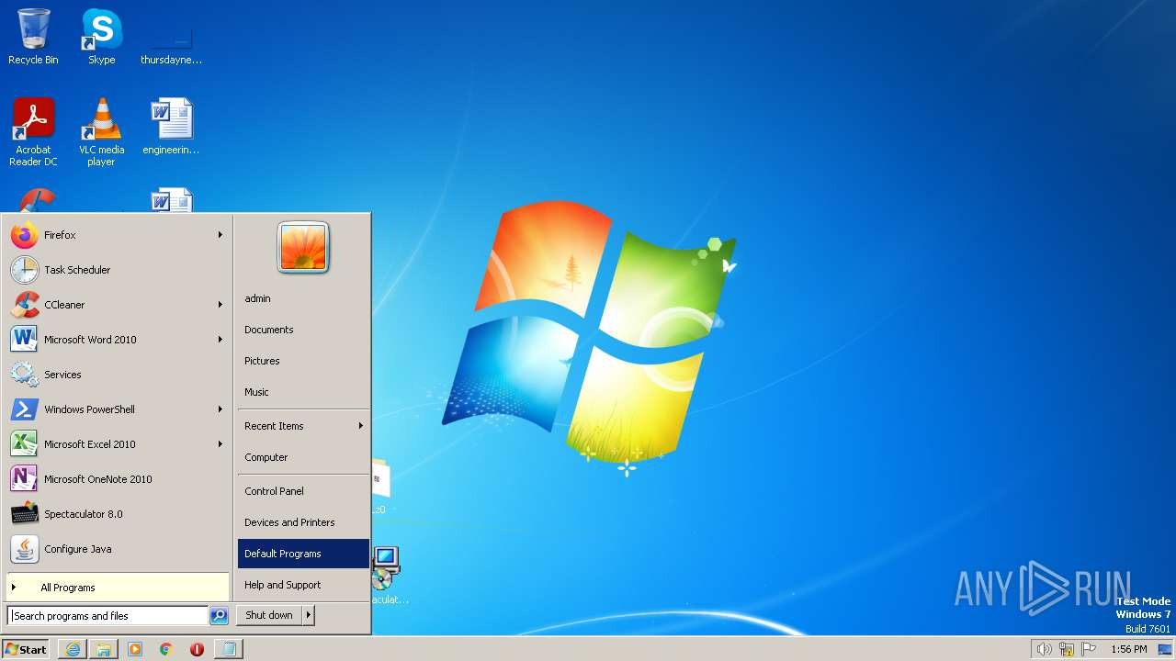Image resolution: width=1176 pixels, height=661 pixels.
Task: Open CCleaner from the Start menu
Action: 117,305
